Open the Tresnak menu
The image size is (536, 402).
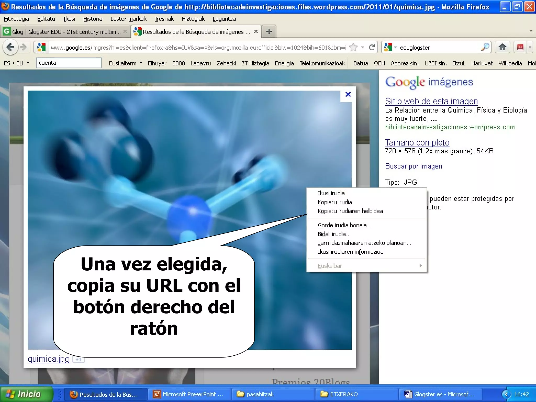coord(164,19)
